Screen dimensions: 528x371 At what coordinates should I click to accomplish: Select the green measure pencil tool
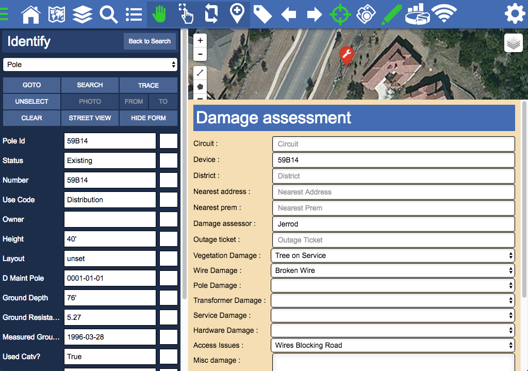[x=392, y=14]
